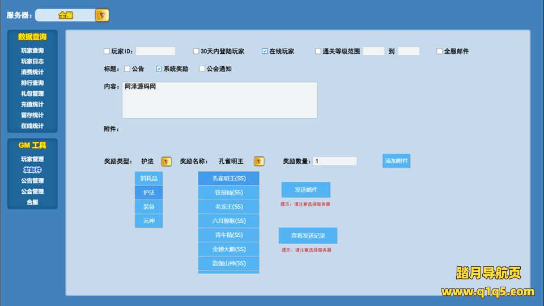Click the 查看发送记录 button
This screenshot has height=306, width=544.
tap(308, 236)
